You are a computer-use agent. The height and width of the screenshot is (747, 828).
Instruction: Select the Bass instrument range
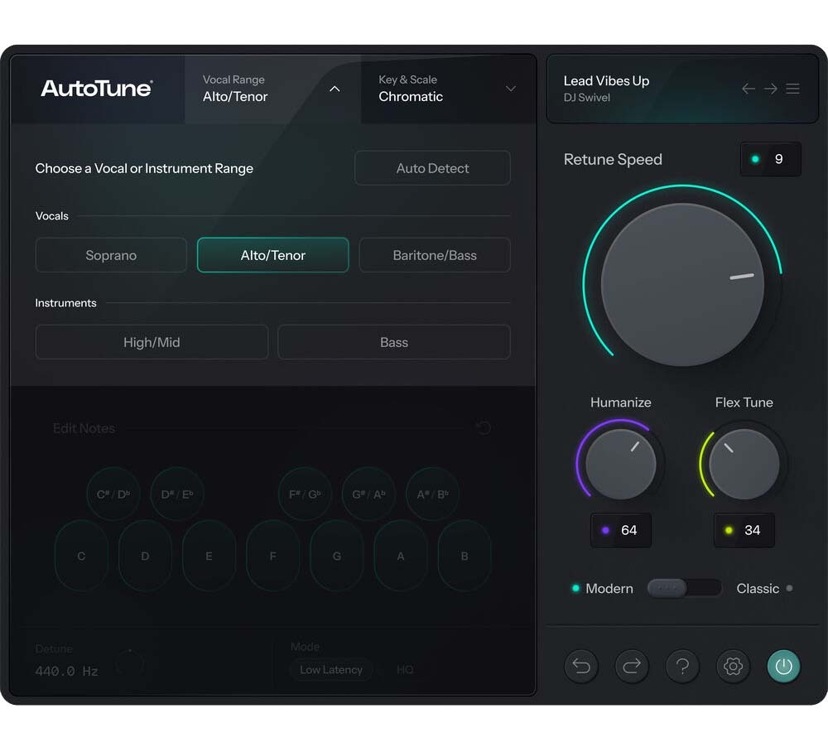(394, 342)
